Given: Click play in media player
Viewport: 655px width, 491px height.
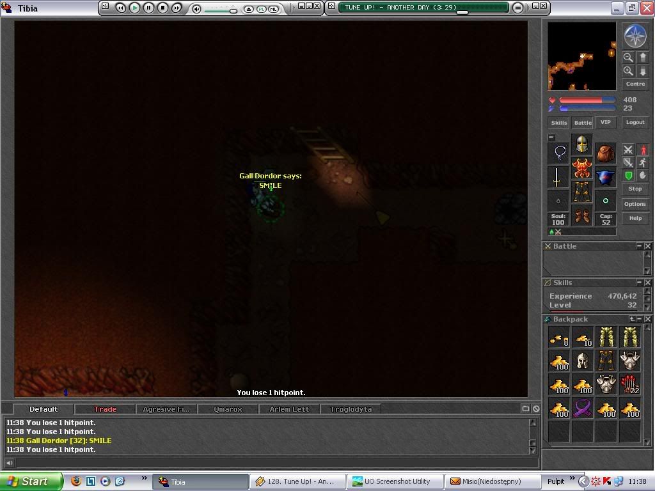Looking at the screenshot, I should pos(134,8).
